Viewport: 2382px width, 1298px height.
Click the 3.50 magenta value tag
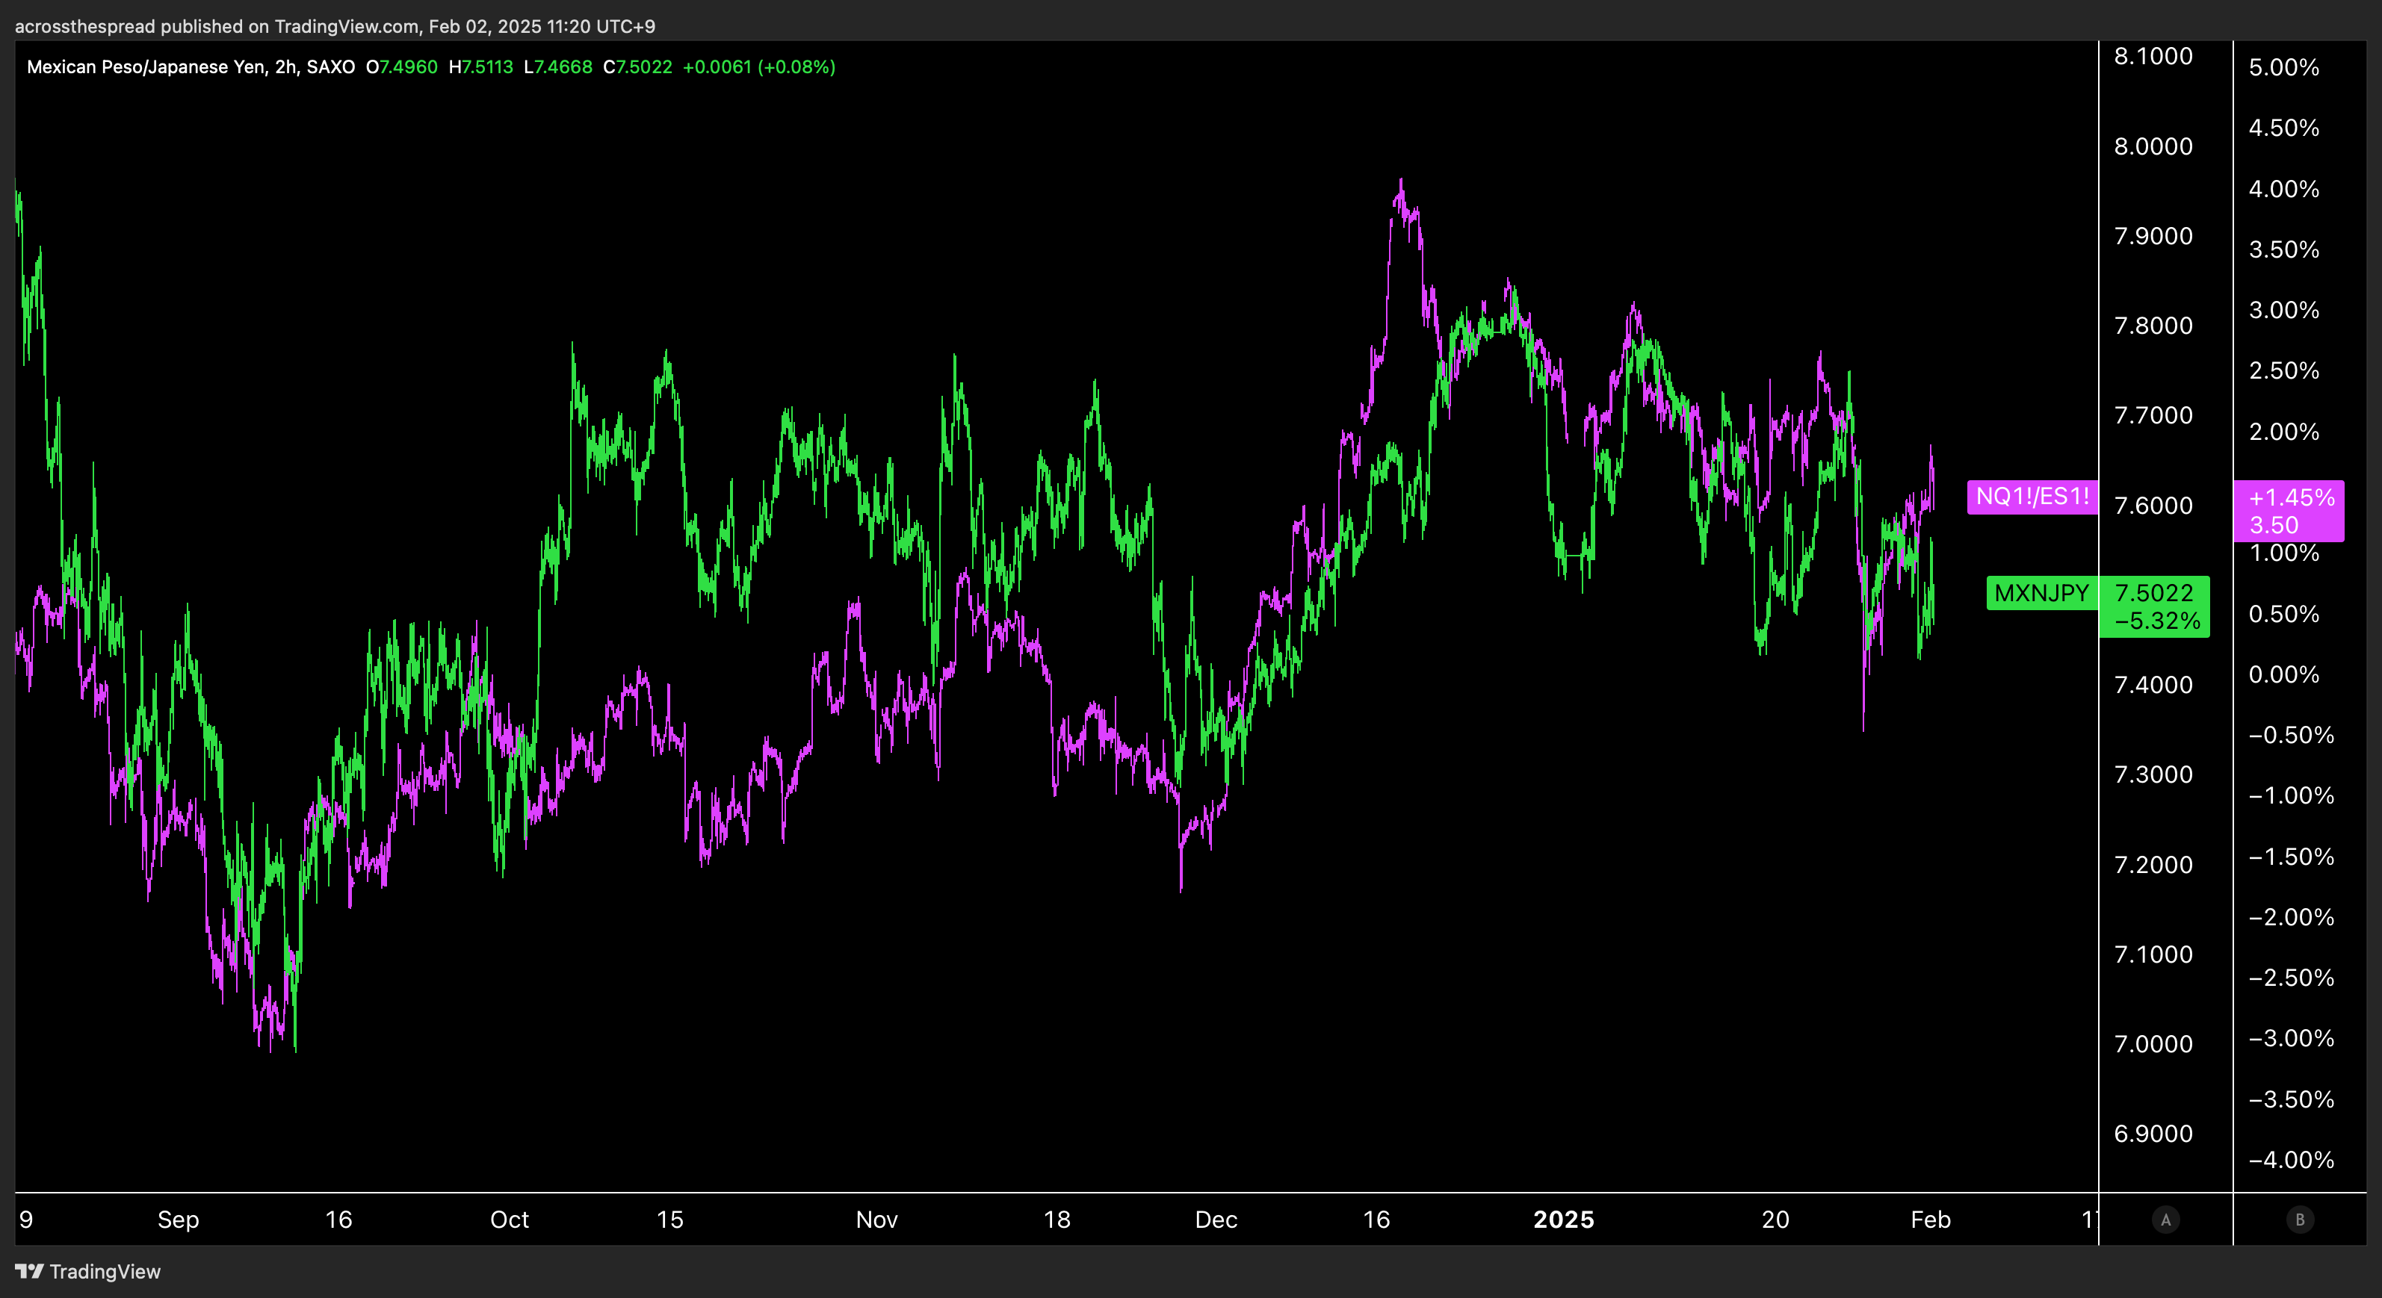[x=2274, y=525]
